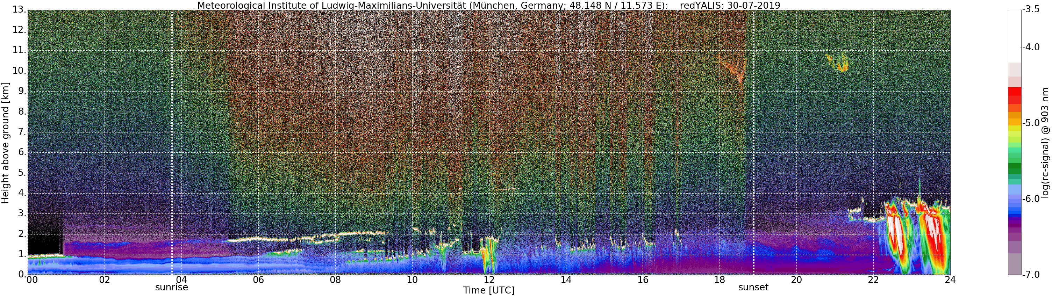Screen dimensions: 1052x297
Task: Click the 'sunset' label below the time axis
Action: (753, 287)
